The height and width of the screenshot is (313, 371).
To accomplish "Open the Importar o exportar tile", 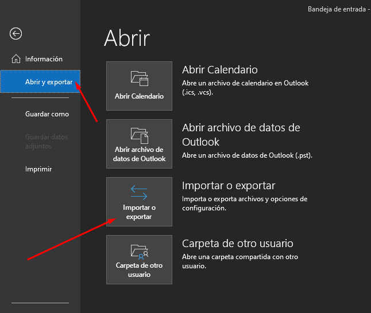I will click(139, 202).
